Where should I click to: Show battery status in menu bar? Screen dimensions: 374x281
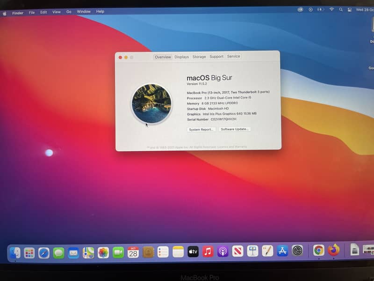point(320,9)
